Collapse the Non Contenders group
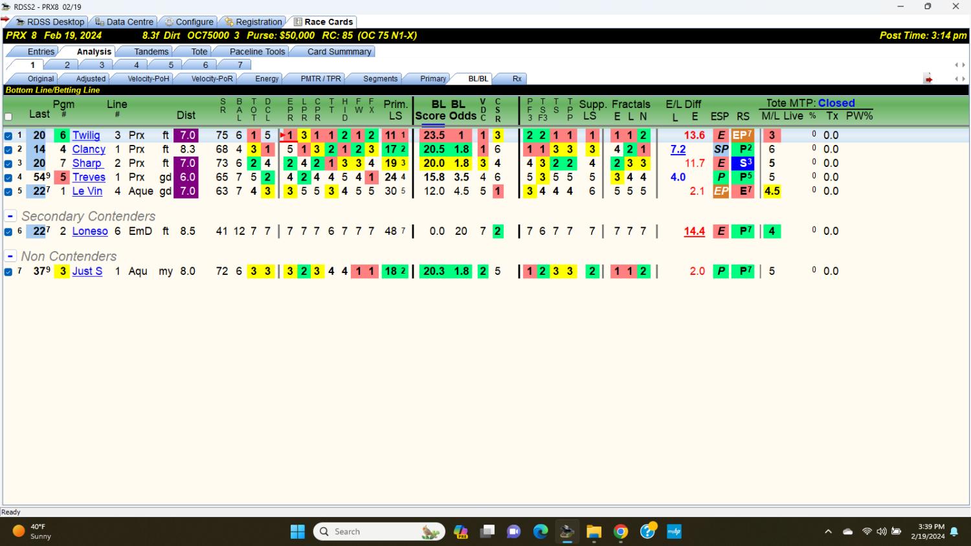Screen dimensions: 971x546 [x=10, y=256]
